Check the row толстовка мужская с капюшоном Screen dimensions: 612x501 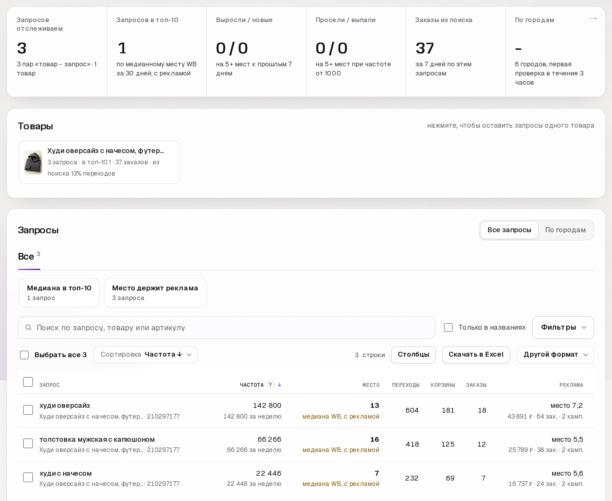pyautogui.click(x=28, y=443)
